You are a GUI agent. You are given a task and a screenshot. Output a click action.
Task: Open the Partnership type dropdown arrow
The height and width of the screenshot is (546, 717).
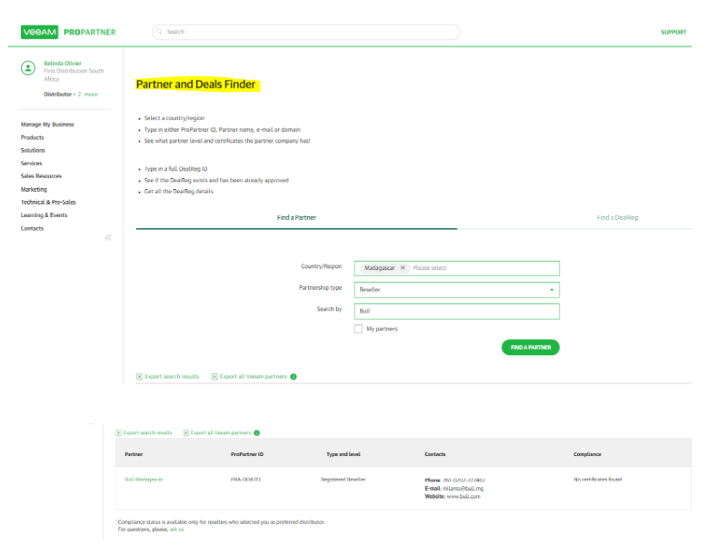coord(552,290)
